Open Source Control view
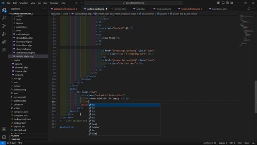Screen dimensions: 257x145 [4, 26]
